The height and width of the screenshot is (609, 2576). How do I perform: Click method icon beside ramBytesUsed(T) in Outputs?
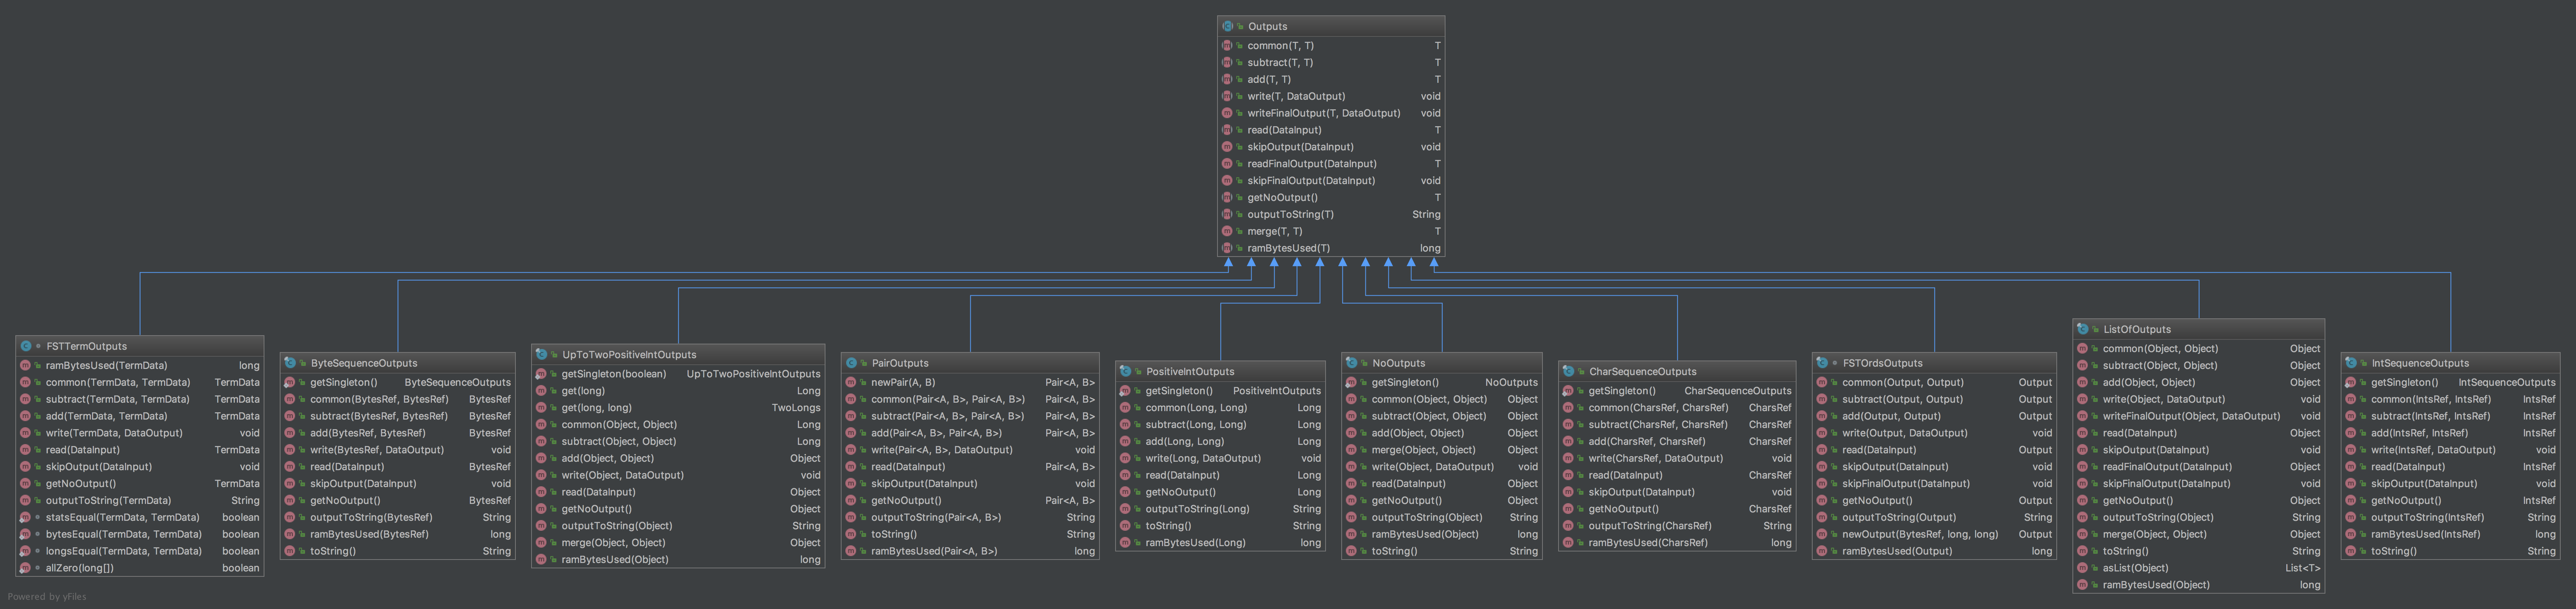[1227, 248]
